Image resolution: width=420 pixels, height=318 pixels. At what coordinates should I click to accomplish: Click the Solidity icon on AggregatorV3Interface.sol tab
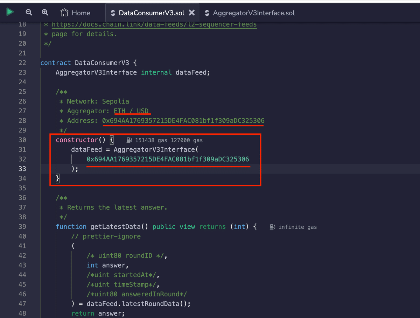coord(207,13)
